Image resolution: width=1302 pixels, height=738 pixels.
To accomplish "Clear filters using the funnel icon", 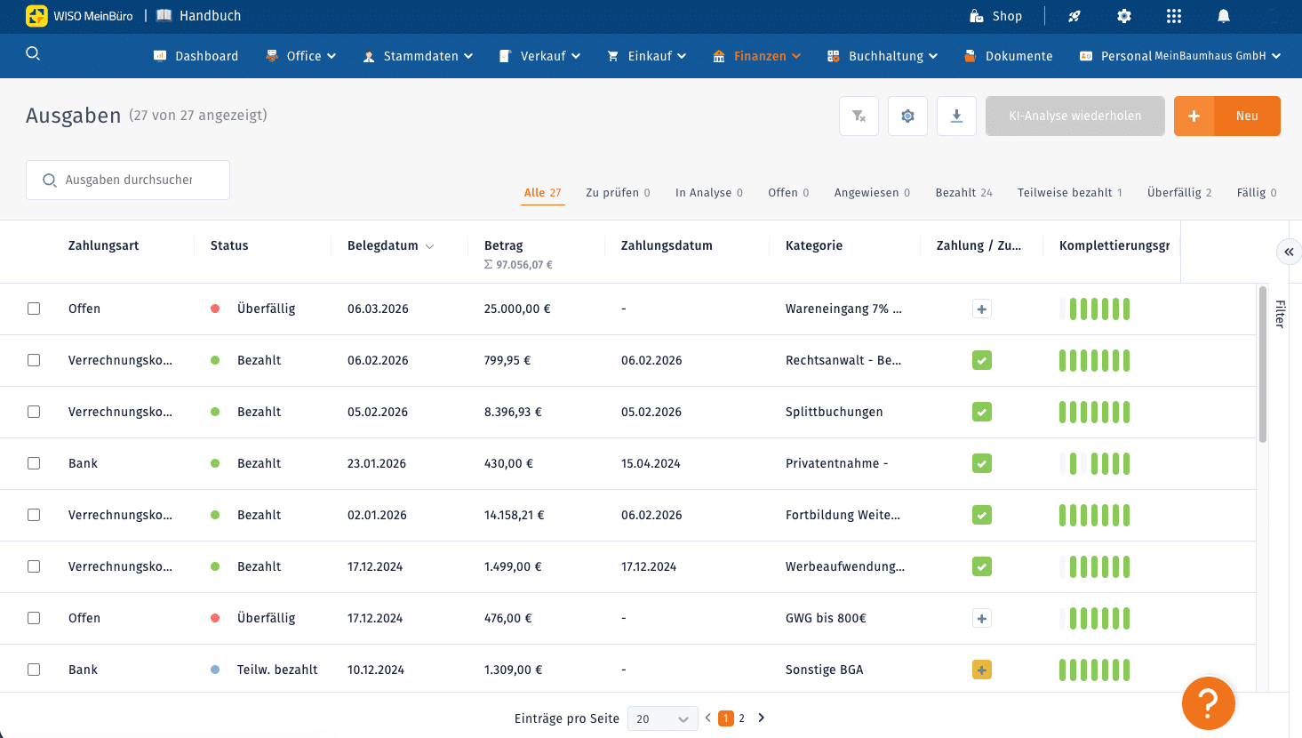I will point(859,116).
